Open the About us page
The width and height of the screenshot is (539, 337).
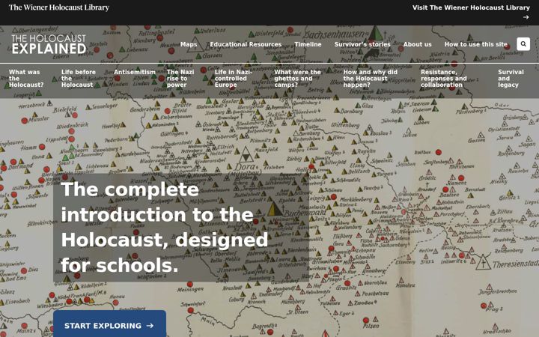tap(417, 44)
